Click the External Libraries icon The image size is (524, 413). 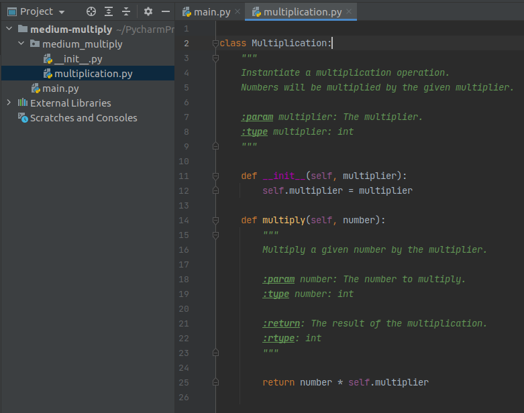(23, 103)
